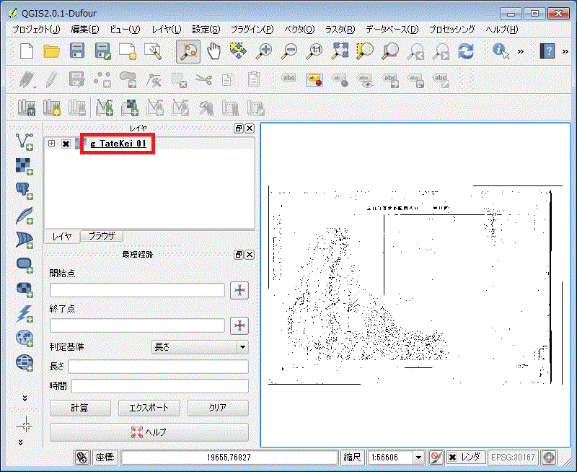Screen dimensions: 577x472
Task: Open the scale 1:56606 dropdown
Action: pyautogui.click(x=418, y=458)
